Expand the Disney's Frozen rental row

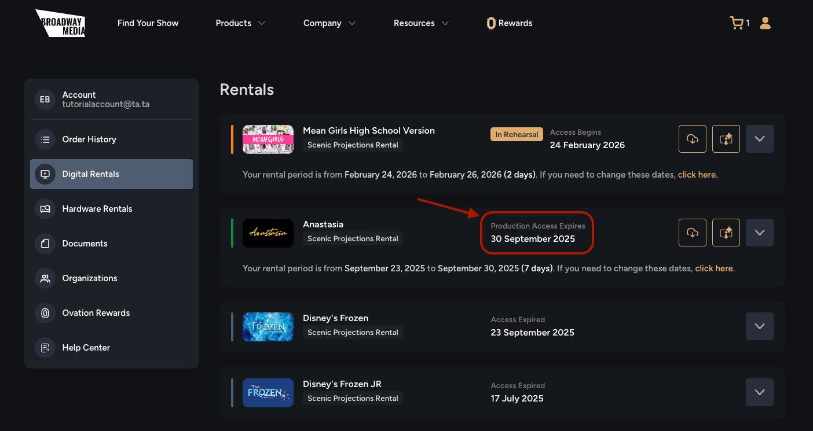pyautogui.click(x=760, y=326)
